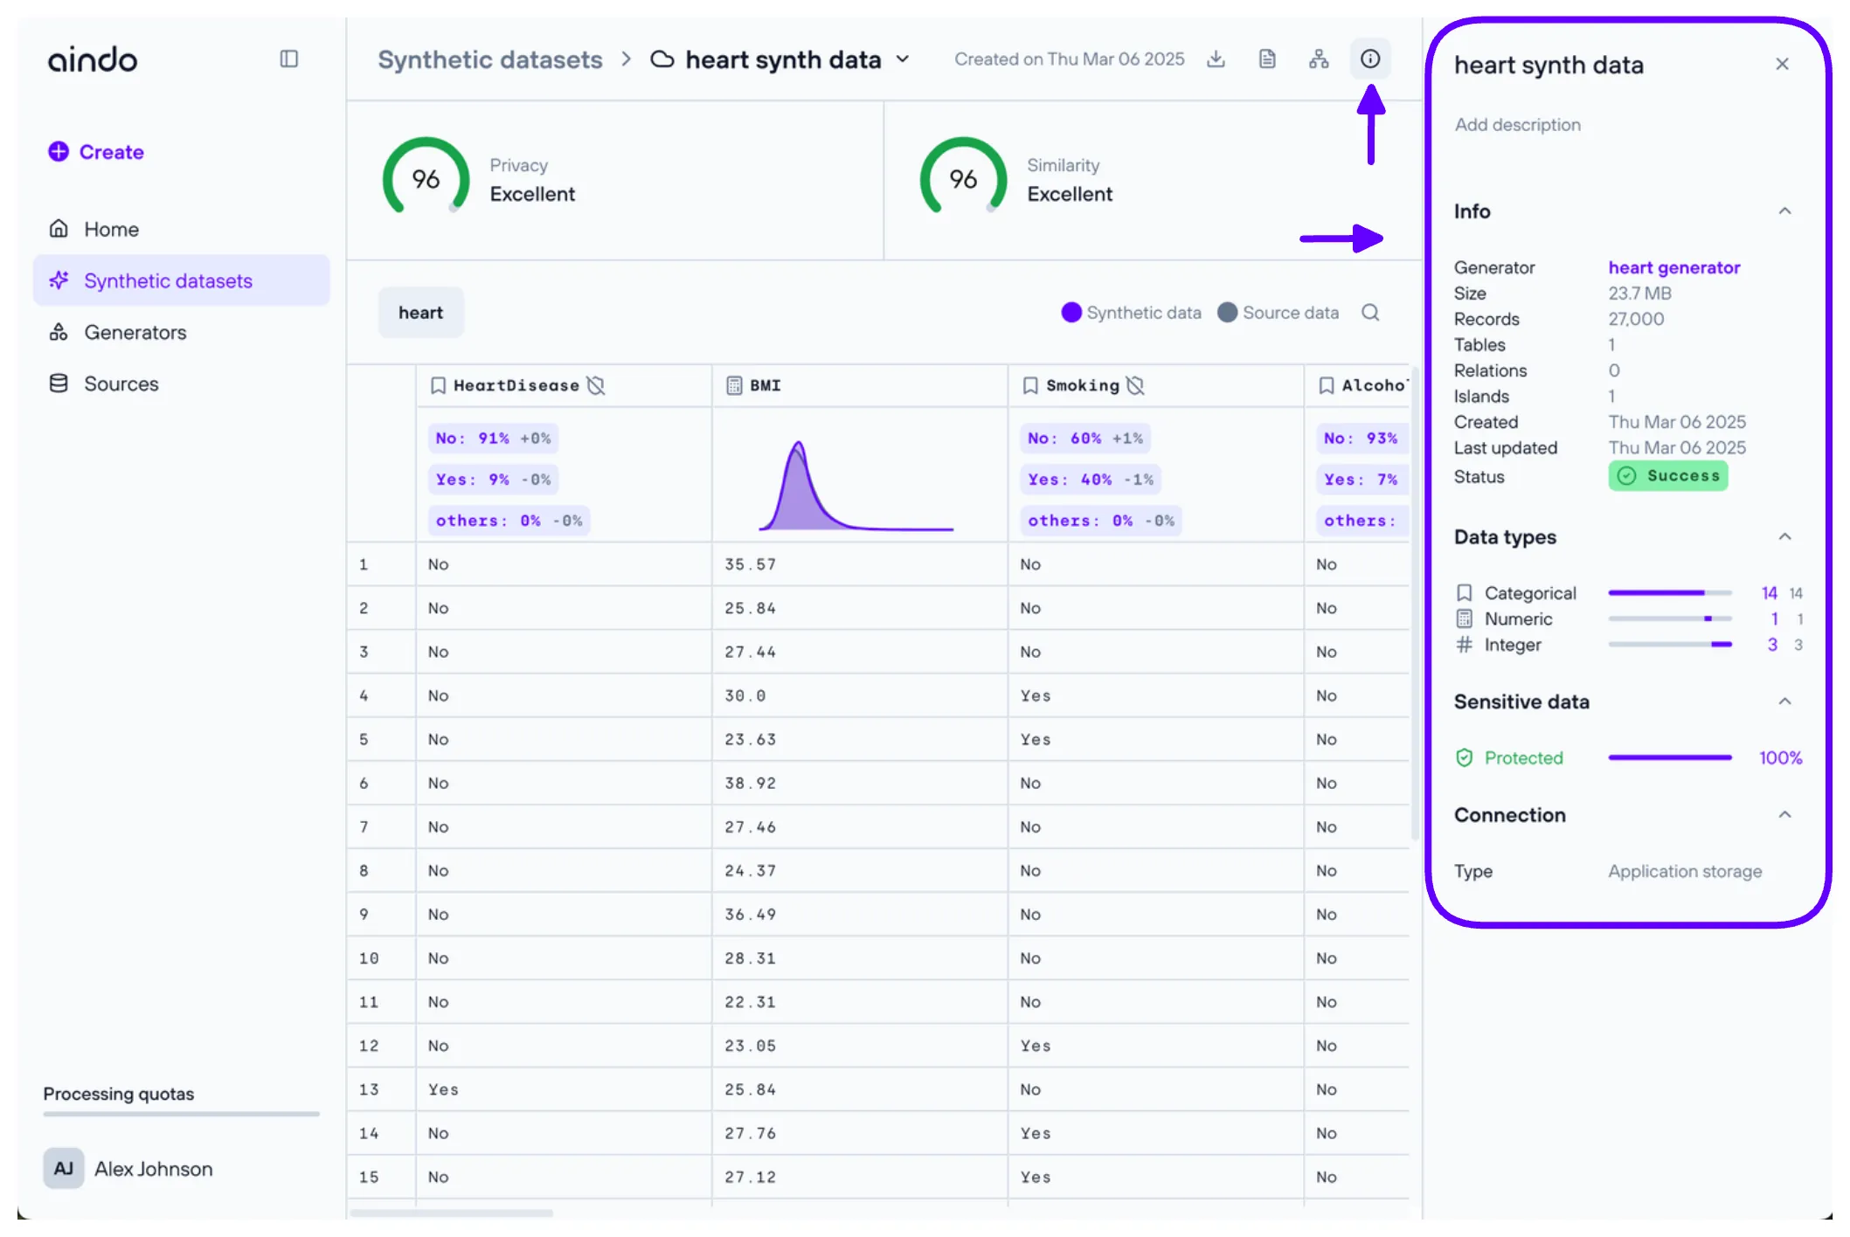Click the HeartDisease column shield-off icon
Screen dimensions: 1850x1237
click(x=596, y=385)
